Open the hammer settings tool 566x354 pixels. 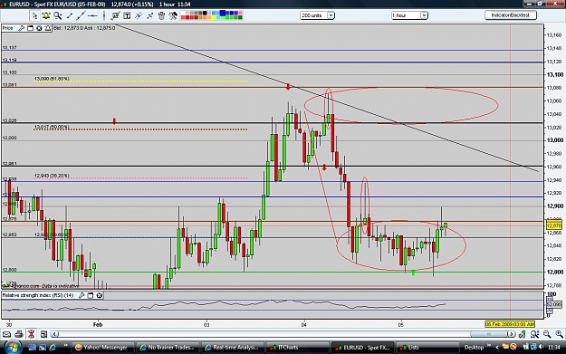pos(173,15)
